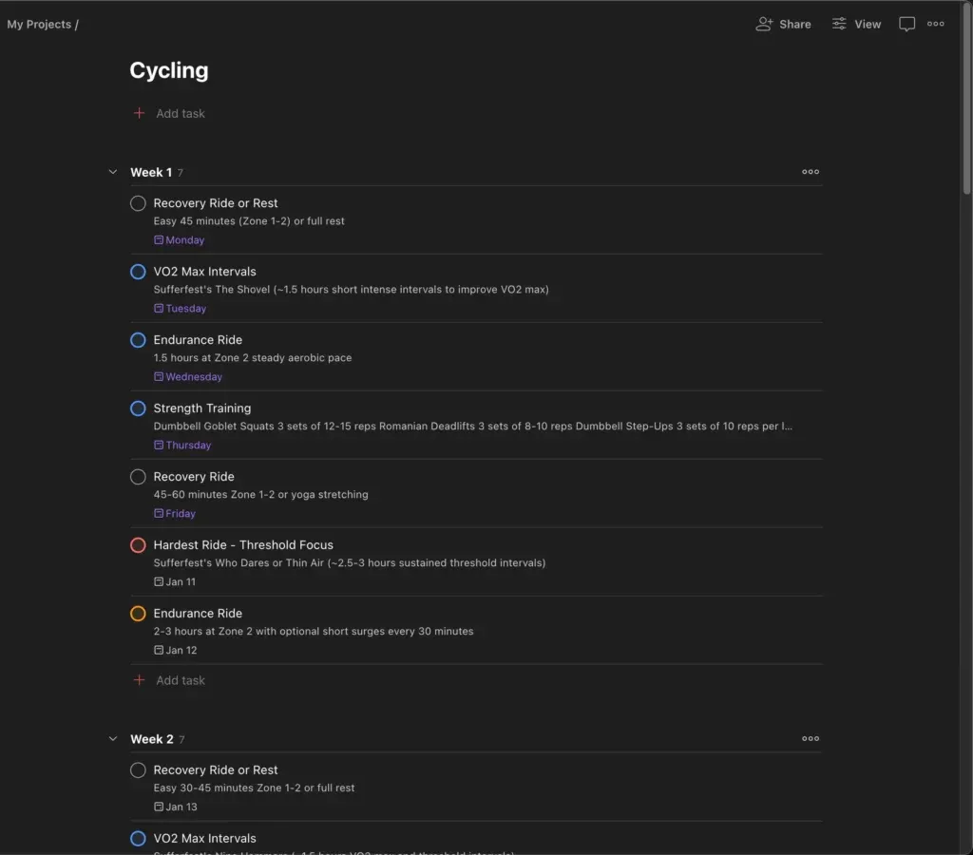This screenshot has width=973, height=855.
Task: Collapse the Week 1 section
Action: pos(112,172)
